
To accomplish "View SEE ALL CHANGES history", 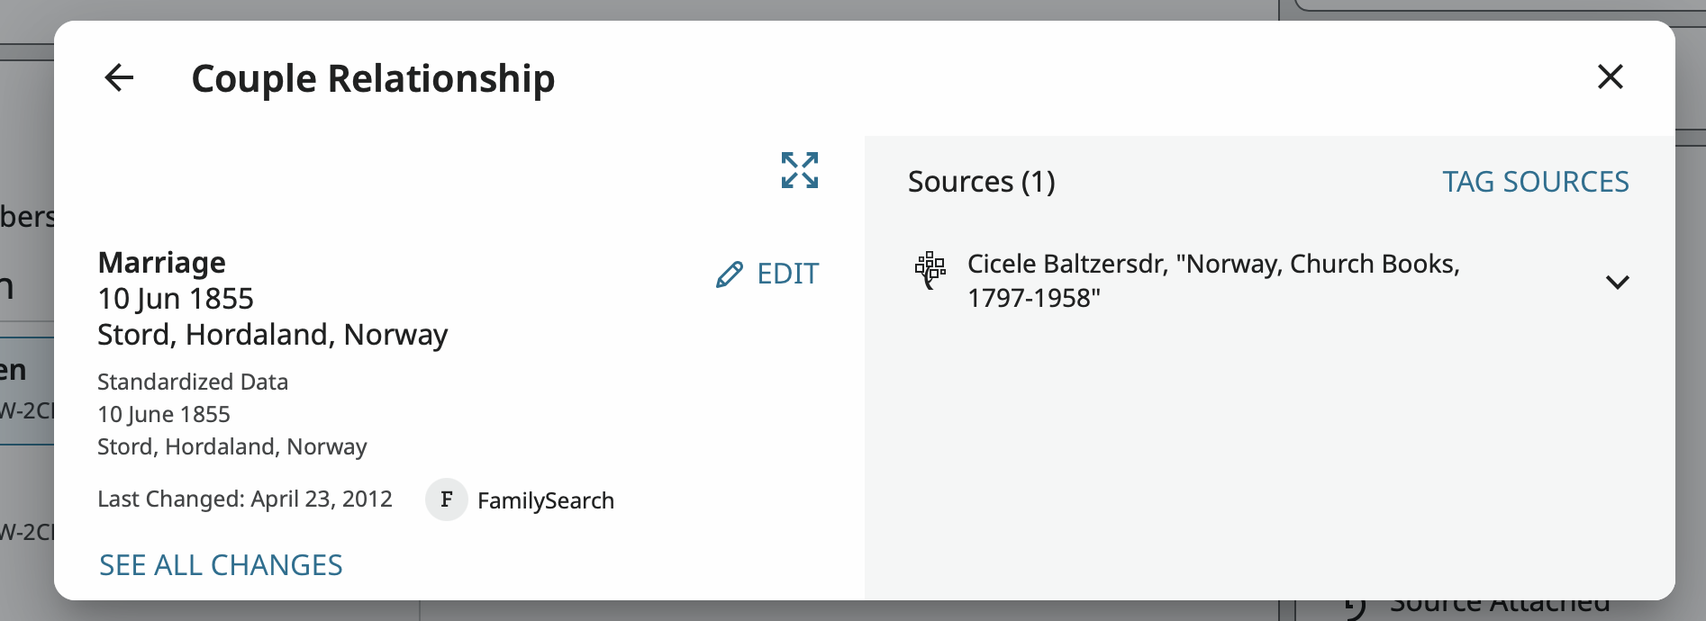I will (221, 565).
